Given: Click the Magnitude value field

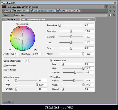Looking at the screenshot, I should 37,54.
